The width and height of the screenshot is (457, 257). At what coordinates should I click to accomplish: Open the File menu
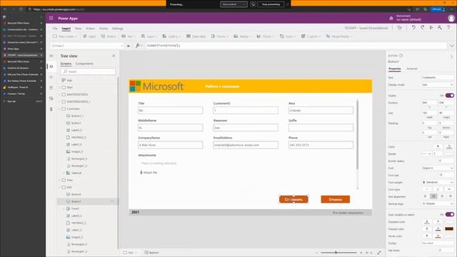pos(55,29)
